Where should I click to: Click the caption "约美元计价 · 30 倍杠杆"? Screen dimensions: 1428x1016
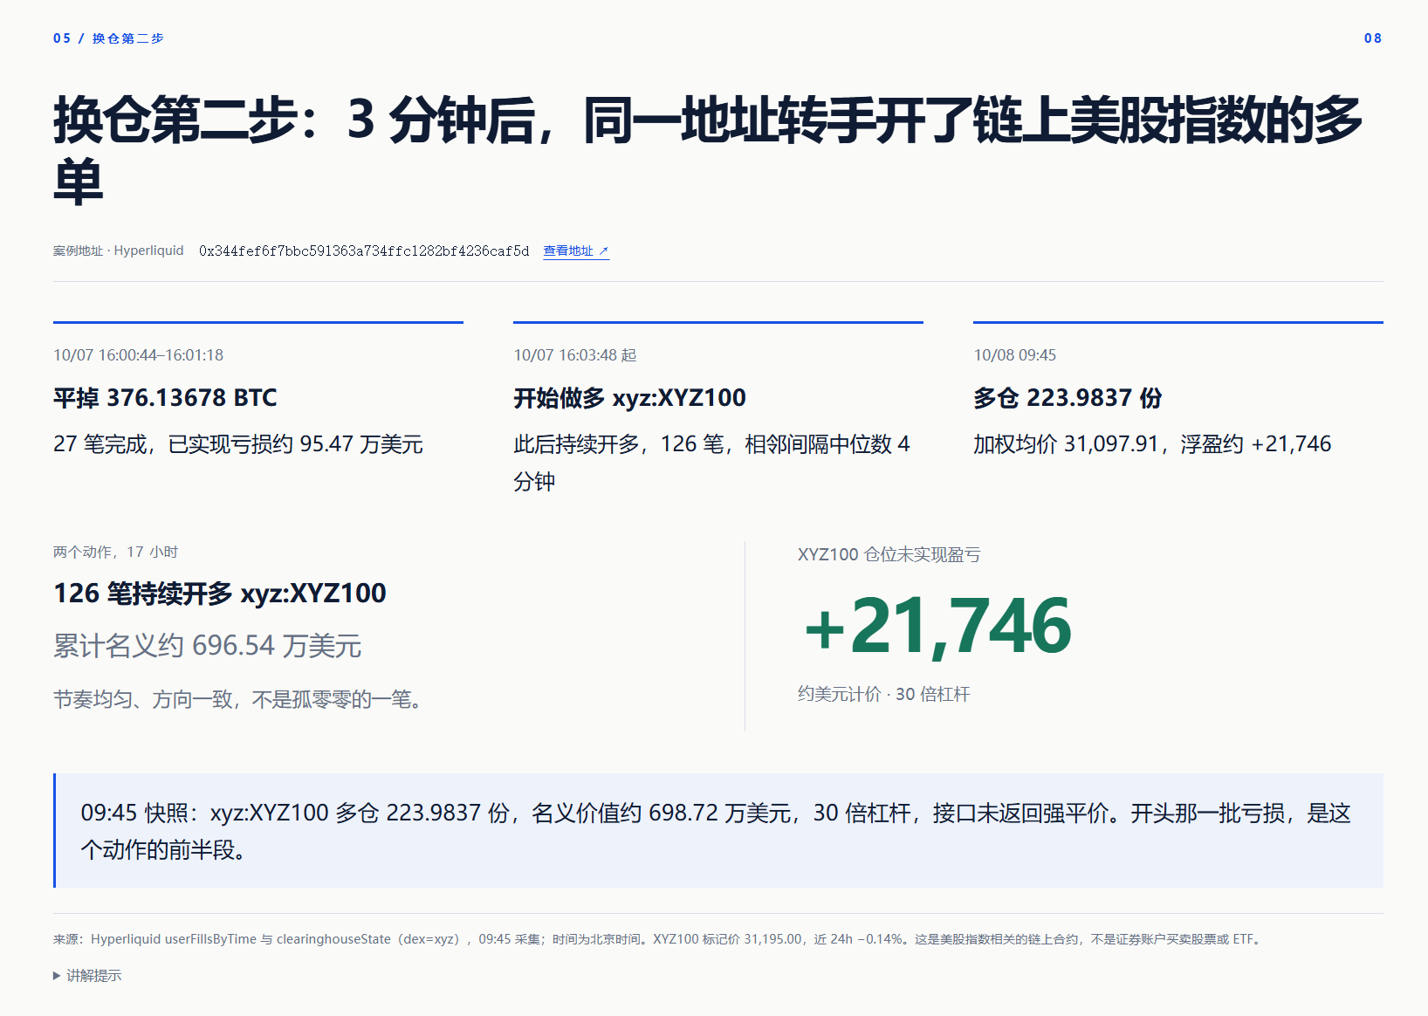(883, 695)
